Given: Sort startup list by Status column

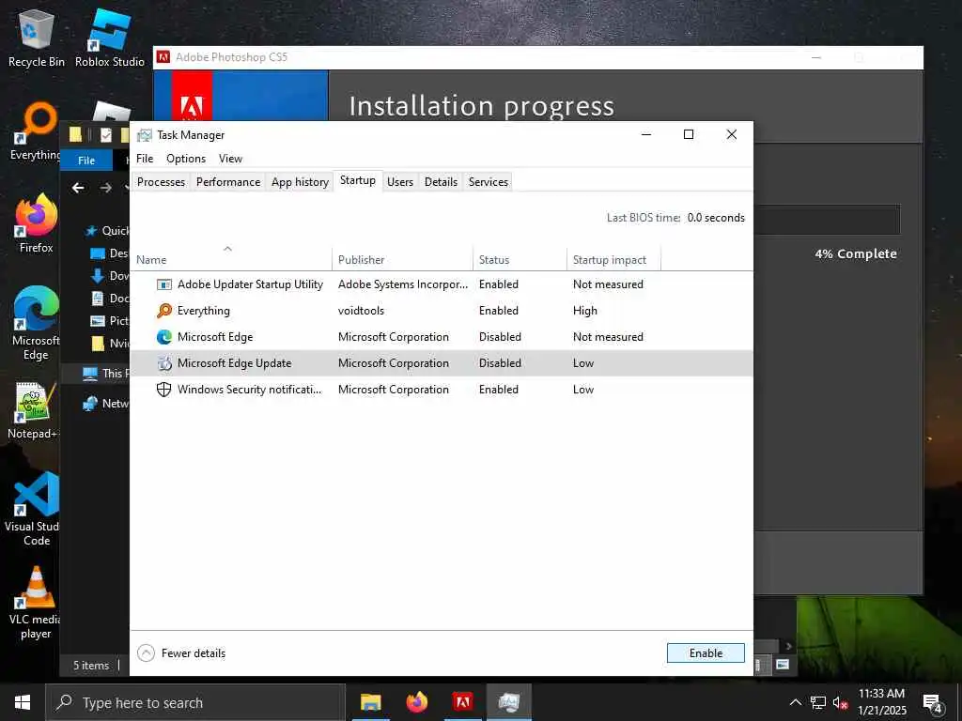Looking at the screenshot, I should [x=520, y=260].
